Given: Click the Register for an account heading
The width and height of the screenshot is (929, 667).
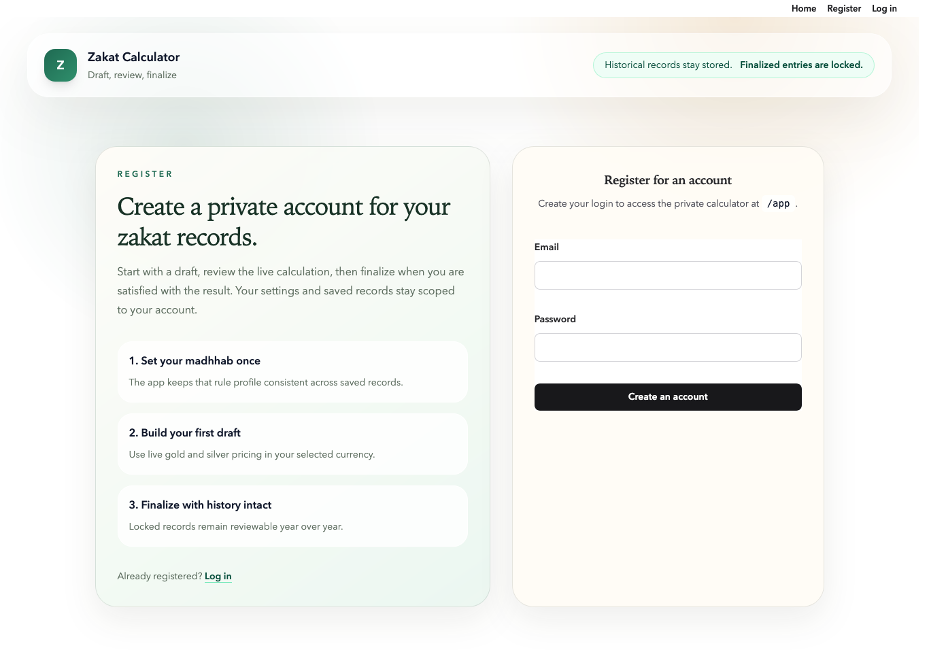Looking at the screenshot, I should point(668,180).
